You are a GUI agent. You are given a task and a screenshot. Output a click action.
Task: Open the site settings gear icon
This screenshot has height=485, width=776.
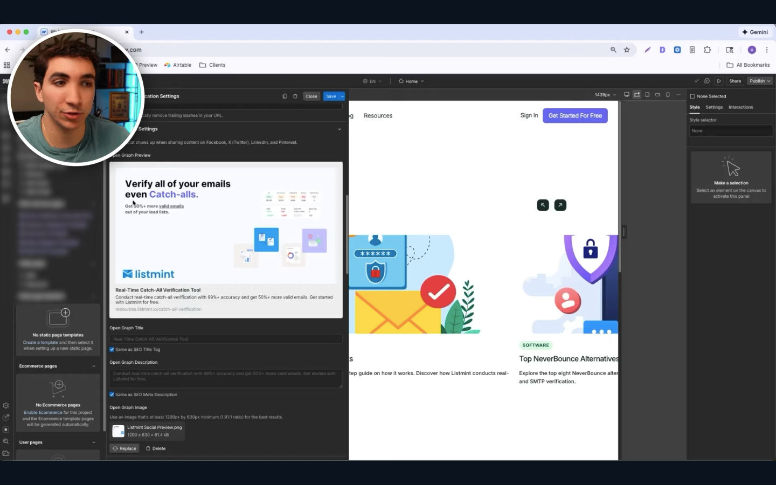coord(6,406)
